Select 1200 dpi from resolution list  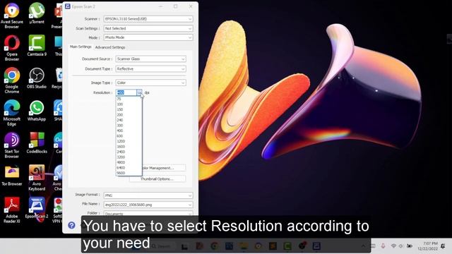129,141
